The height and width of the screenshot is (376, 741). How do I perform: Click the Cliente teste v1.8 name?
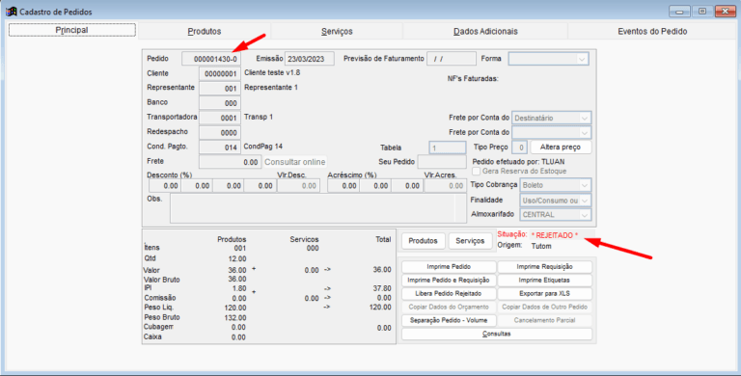(272, 72)
